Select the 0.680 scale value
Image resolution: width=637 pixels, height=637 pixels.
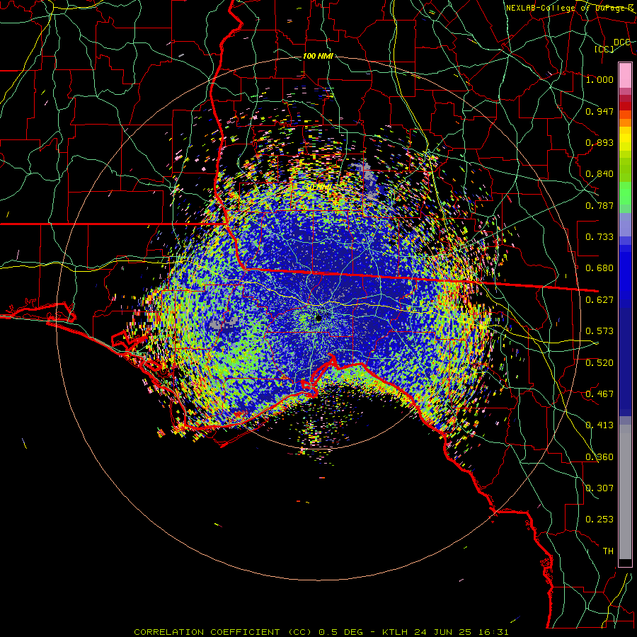click(599, 268)
